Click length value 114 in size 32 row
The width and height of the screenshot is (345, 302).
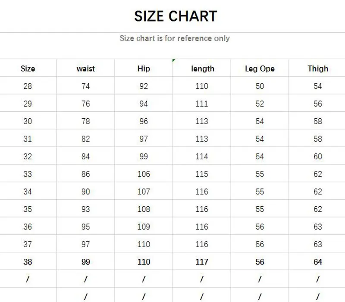(x=202, y=157)
